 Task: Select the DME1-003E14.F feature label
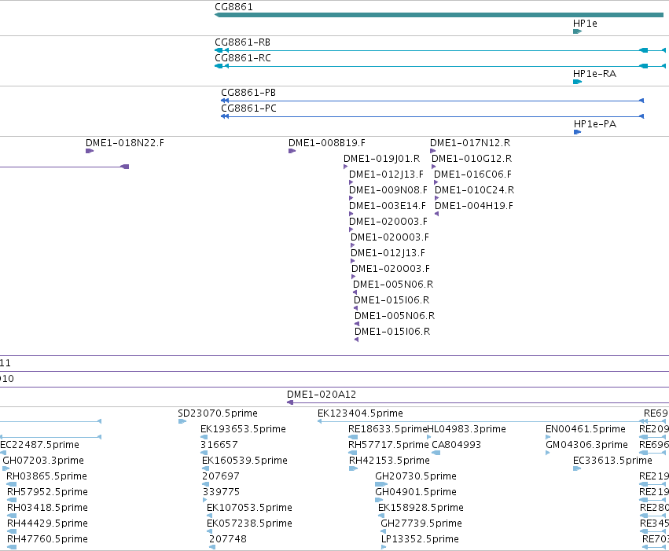(x=388, y=206)
